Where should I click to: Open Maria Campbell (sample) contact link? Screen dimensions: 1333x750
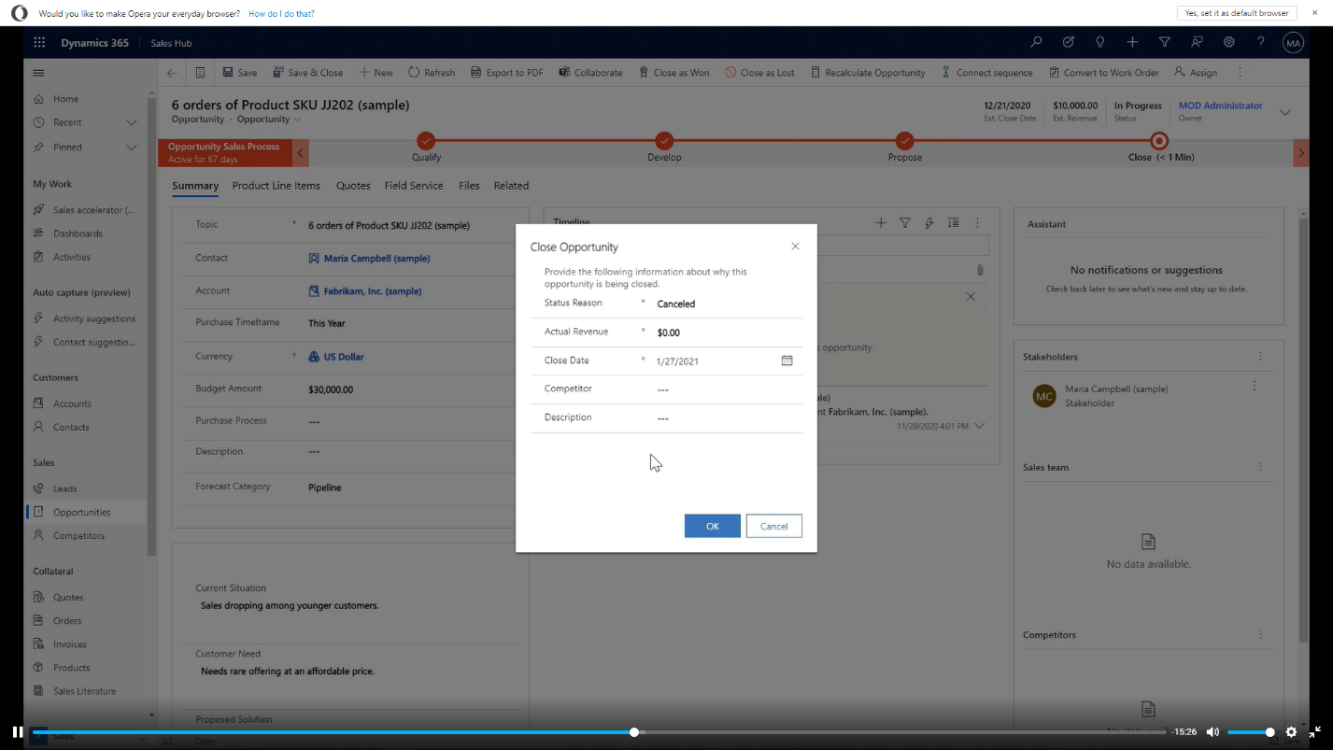point(376,259)
